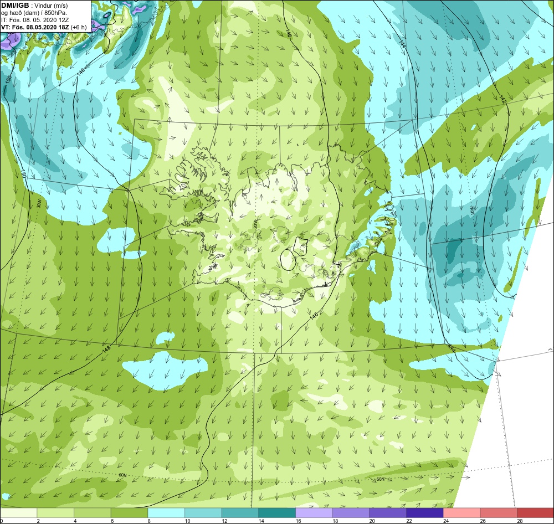This screenshot has width=554, height=524.
Task: Pick the 20–22 m/s violet swatch
Action: click(x=388, y=513)
